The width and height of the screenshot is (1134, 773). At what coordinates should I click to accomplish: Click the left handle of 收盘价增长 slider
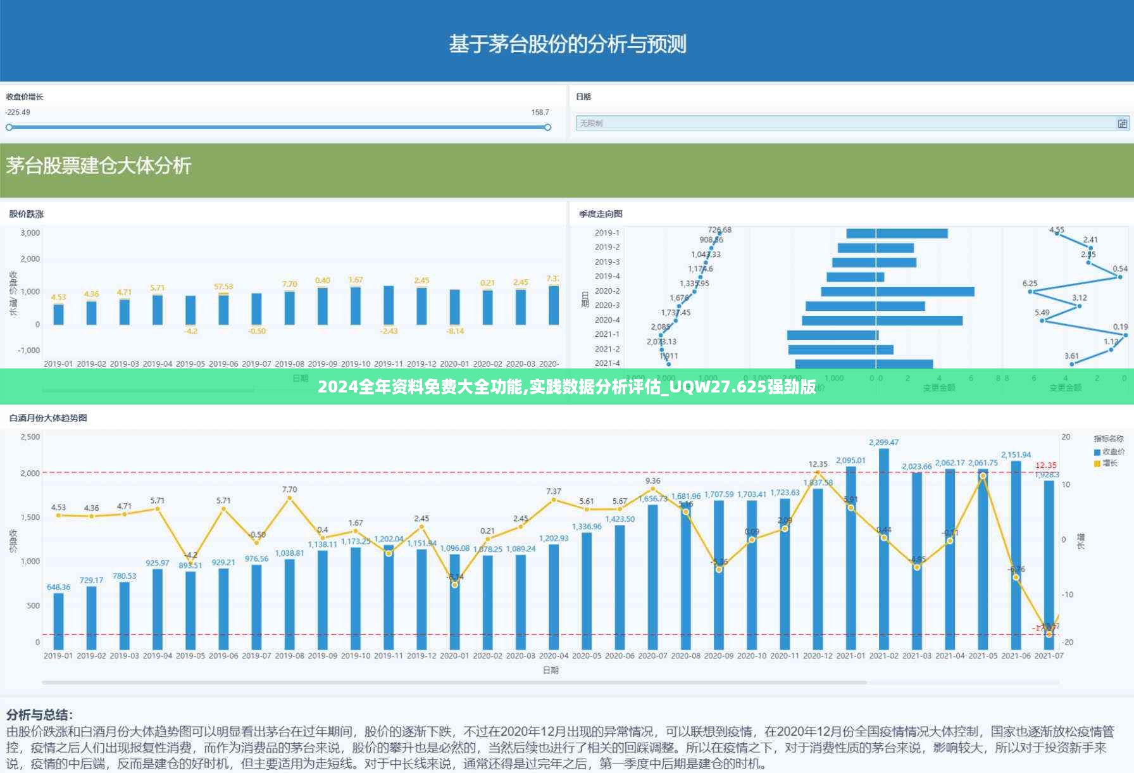[9, 127]
